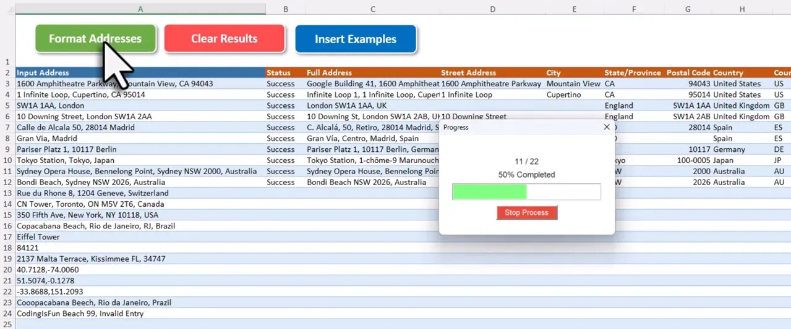The width and height of the screenshot is (791, 329).
Task: Click the red Clear Results button
Action: click(224, 38)
